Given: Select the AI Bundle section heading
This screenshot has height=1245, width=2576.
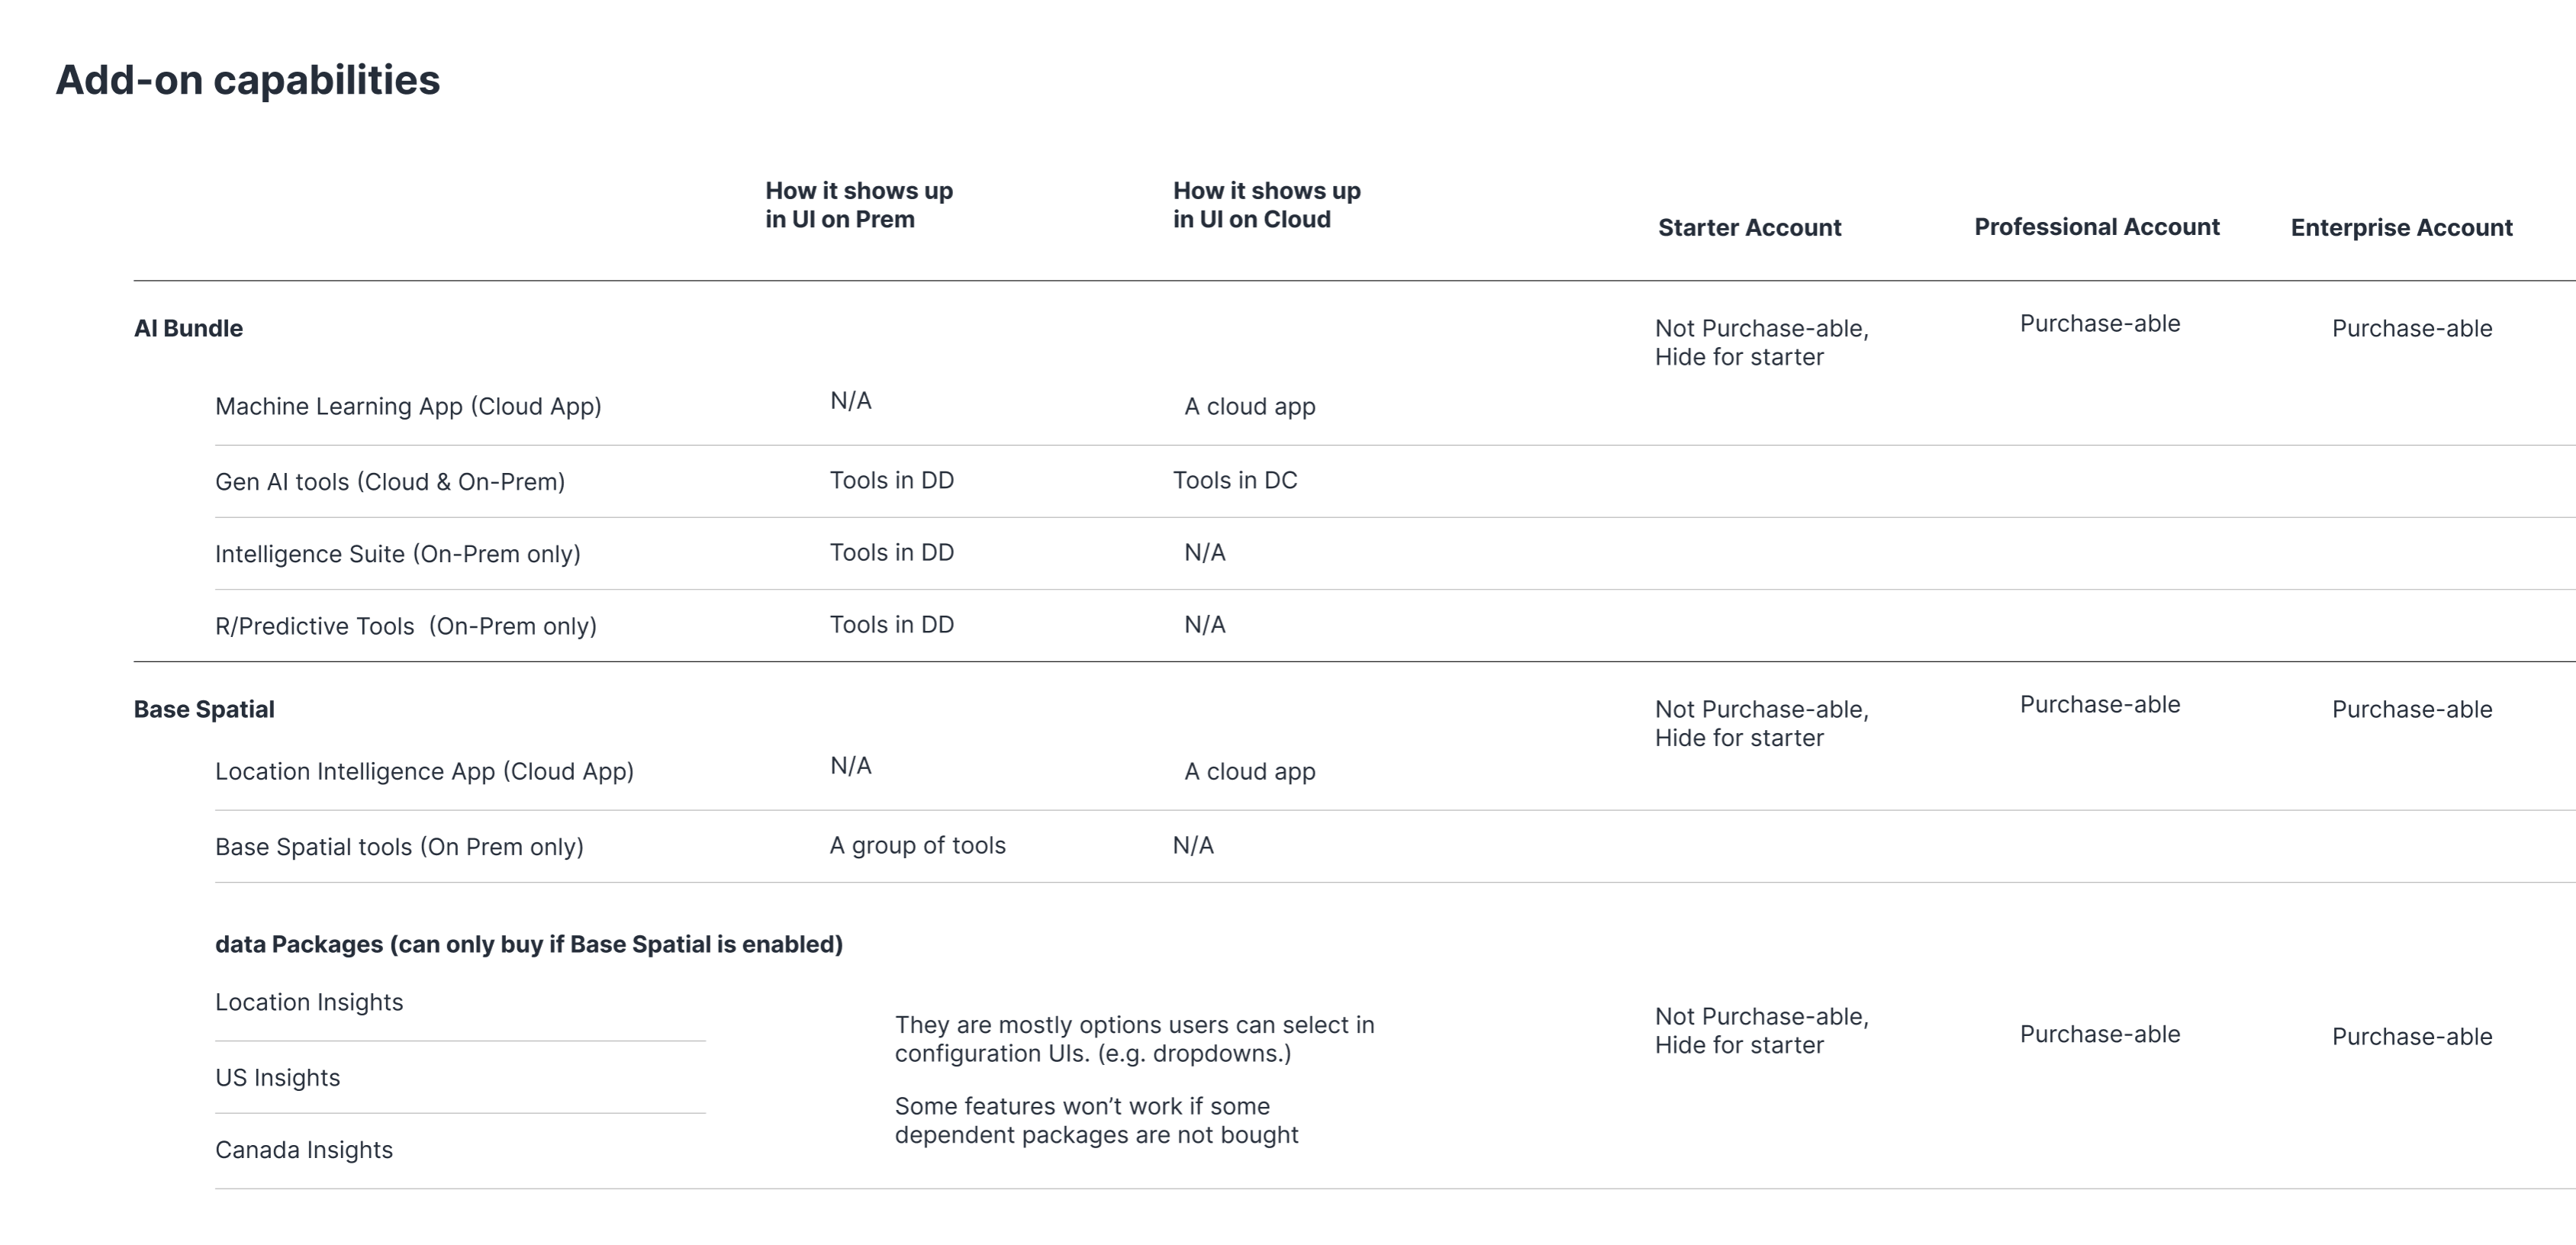Looking at the screenshot, I should pyautogui.click(x=188, y=328).
